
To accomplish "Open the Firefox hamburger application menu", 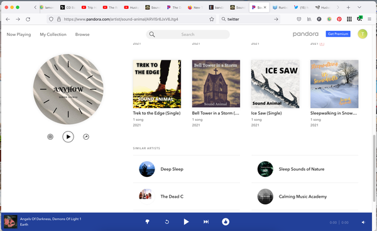I will [369, 20].
